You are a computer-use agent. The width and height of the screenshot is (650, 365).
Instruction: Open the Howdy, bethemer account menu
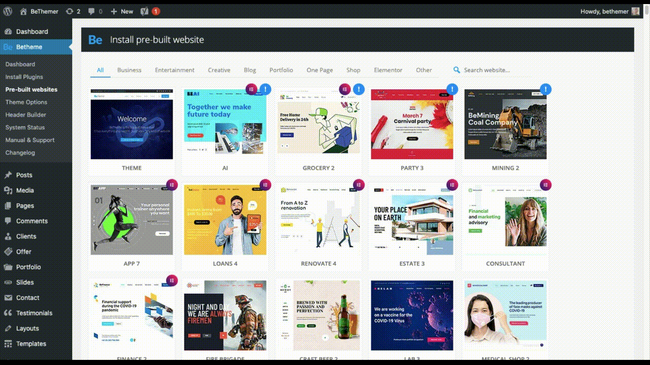point(609,11)
